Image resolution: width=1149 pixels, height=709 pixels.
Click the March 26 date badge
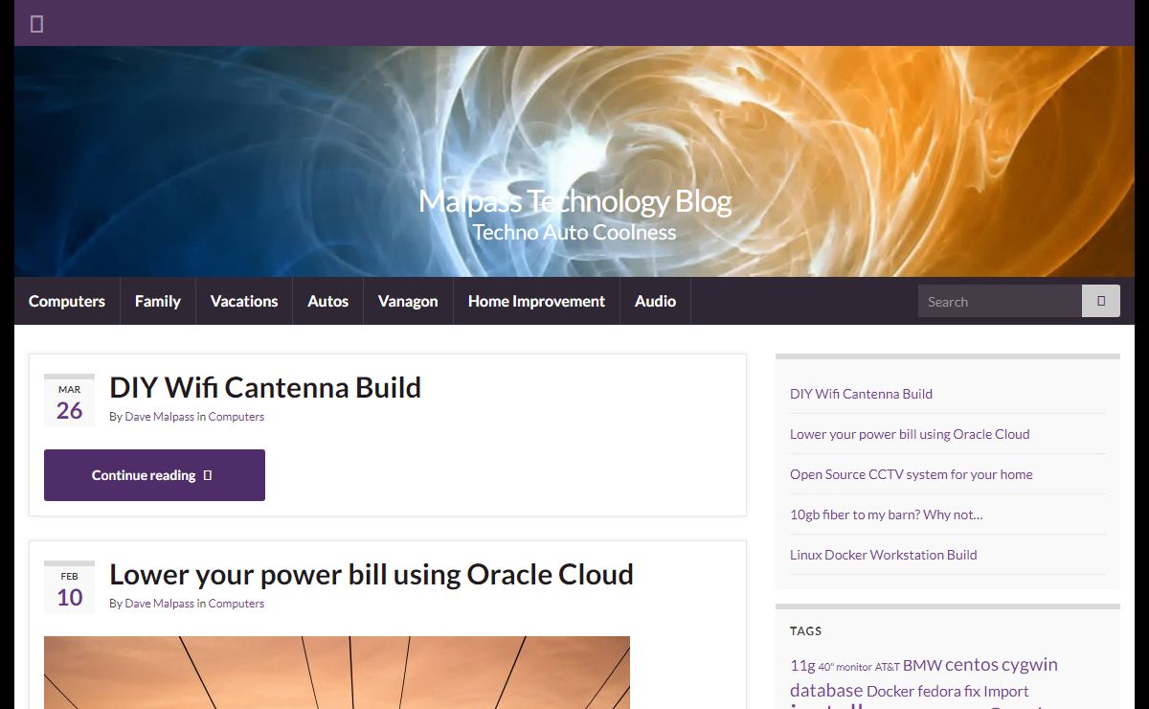coord(69,401)
